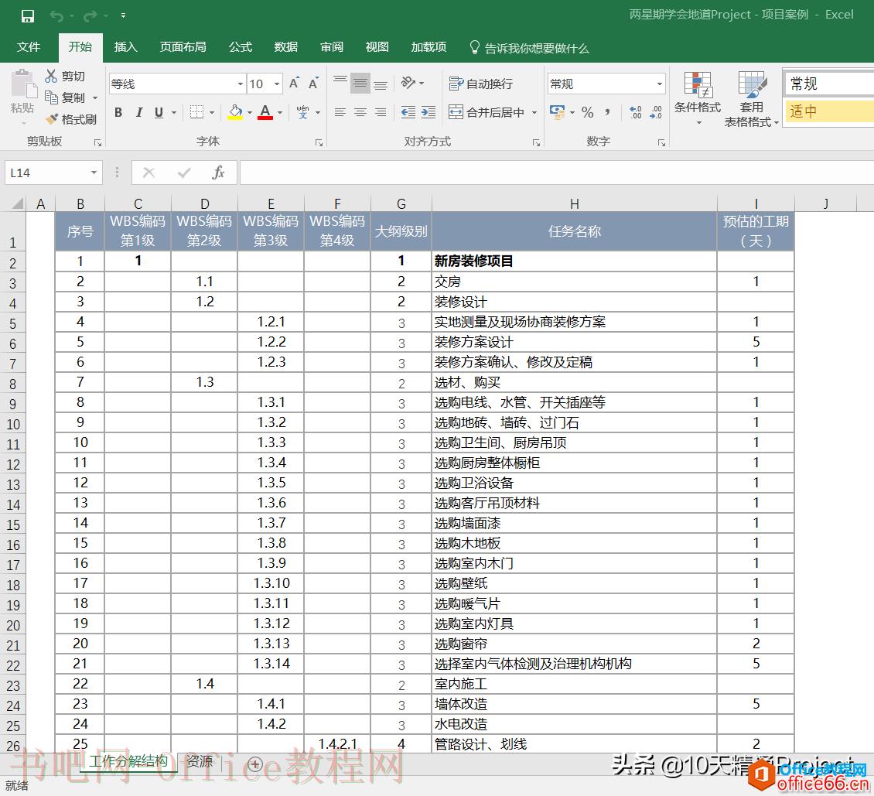Image resolution: width=874 pixels, height=796 pixels.
Task: Open the 文件 menu
Action: coord(29,47)
